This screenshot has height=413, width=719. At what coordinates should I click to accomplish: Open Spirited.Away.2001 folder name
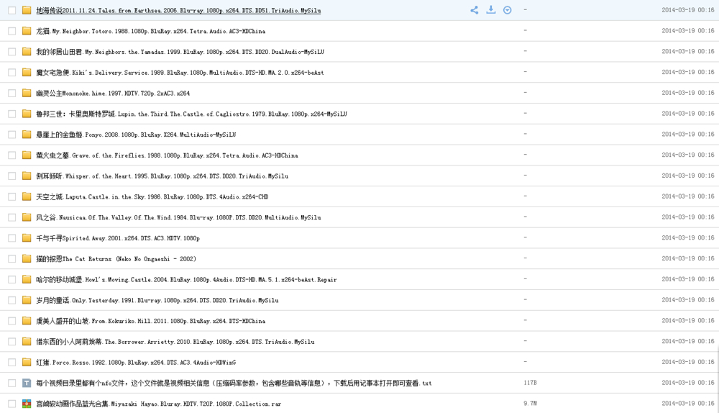tap(118, 237)
